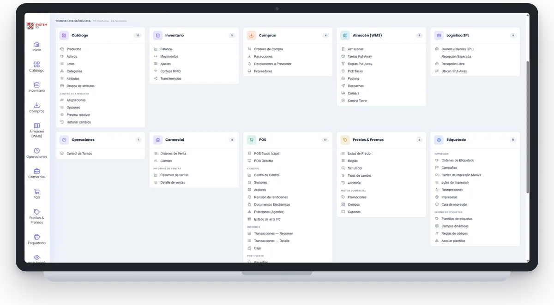
Task: Open Precios & Promos in sidebar
Action: [36, 216]
